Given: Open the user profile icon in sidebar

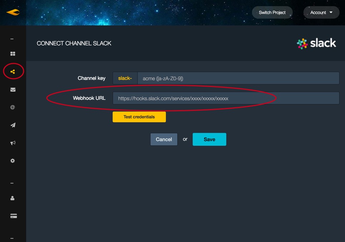Looking at the screenshot, I should click(x=13, y=198).
